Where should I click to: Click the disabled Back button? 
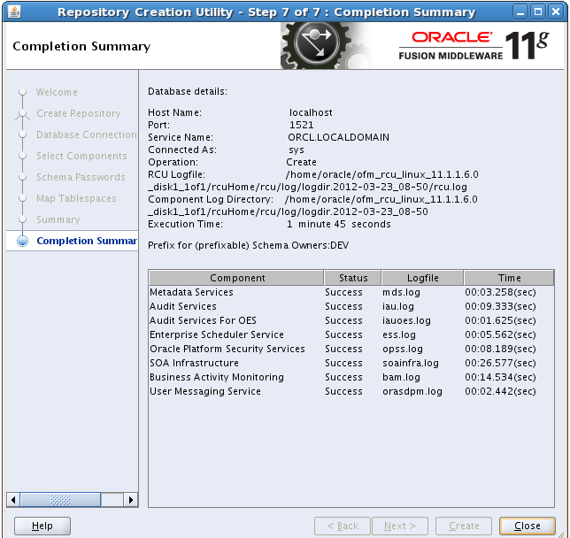343,526
